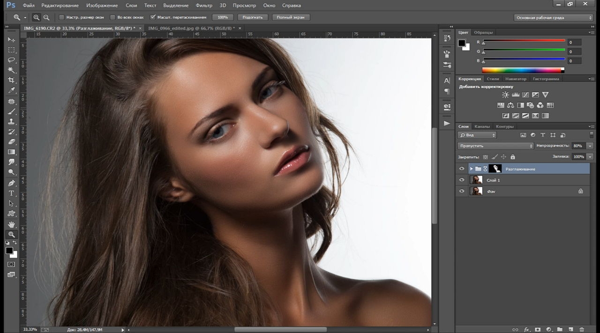
Task: Select the Dodge tool
Action: click(x=12, y=172)
